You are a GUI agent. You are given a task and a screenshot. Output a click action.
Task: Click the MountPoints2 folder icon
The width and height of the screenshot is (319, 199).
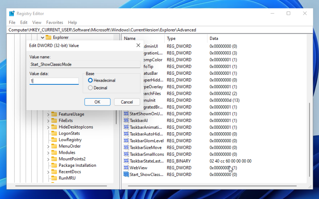click(x=54, y=159)
